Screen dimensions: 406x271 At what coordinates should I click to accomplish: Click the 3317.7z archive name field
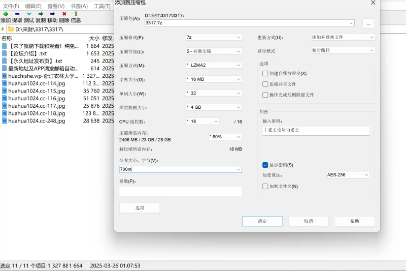249,23
